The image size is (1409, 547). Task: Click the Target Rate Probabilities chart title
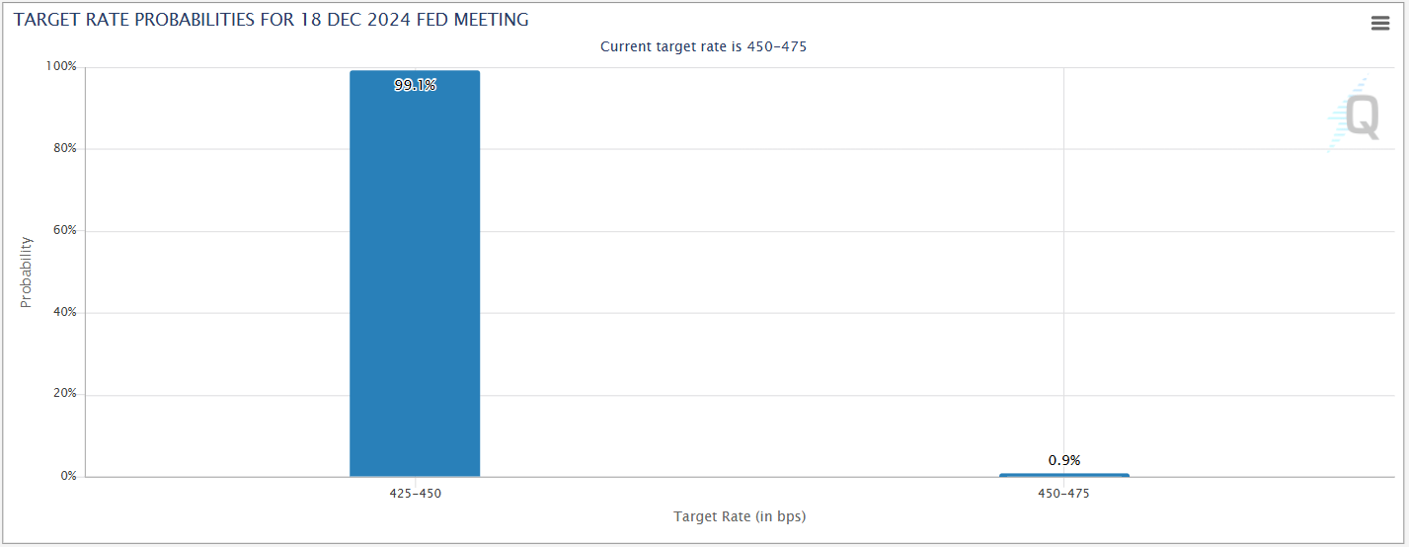click(x=271, y=20)
